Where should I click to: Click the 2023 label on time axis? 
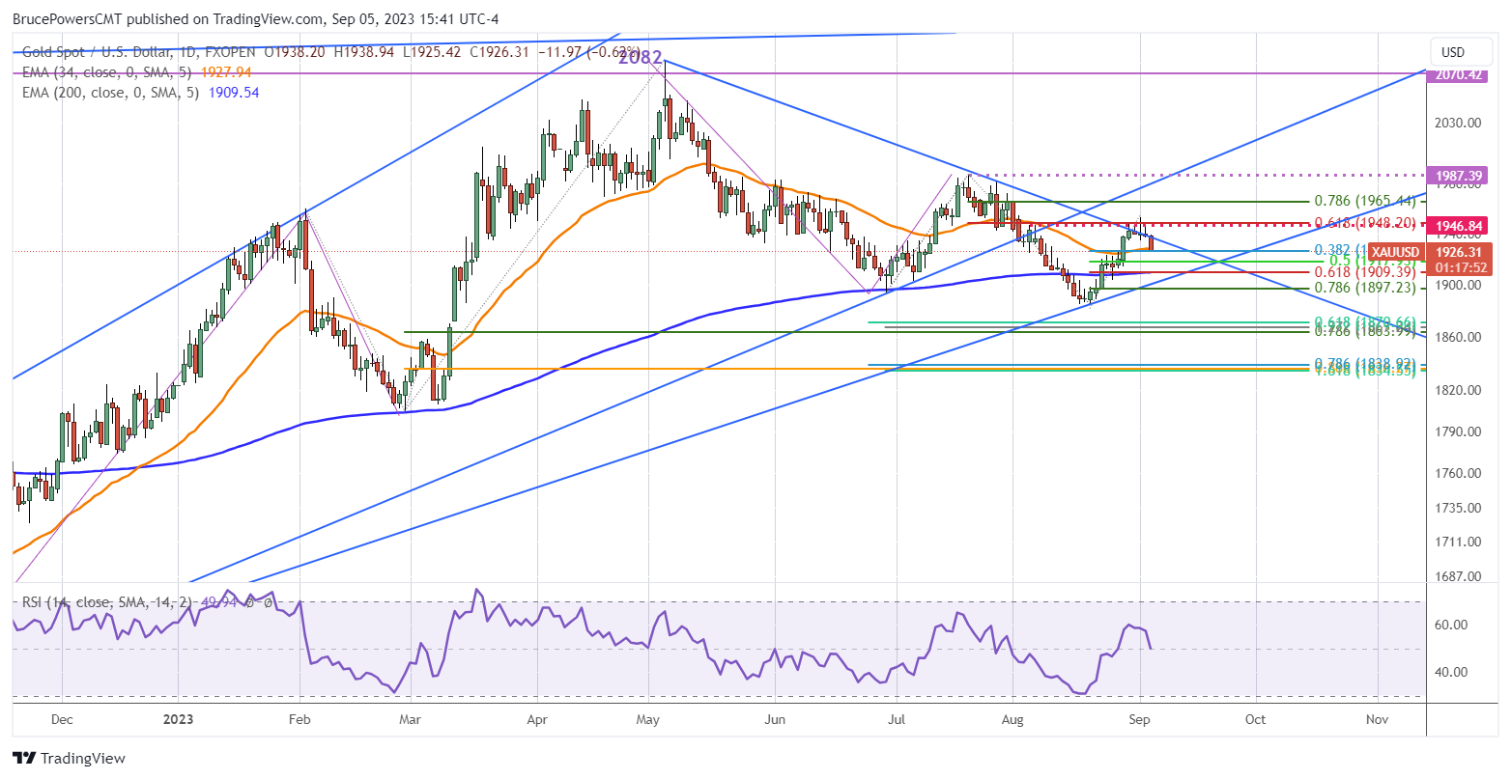coord(178,720)
